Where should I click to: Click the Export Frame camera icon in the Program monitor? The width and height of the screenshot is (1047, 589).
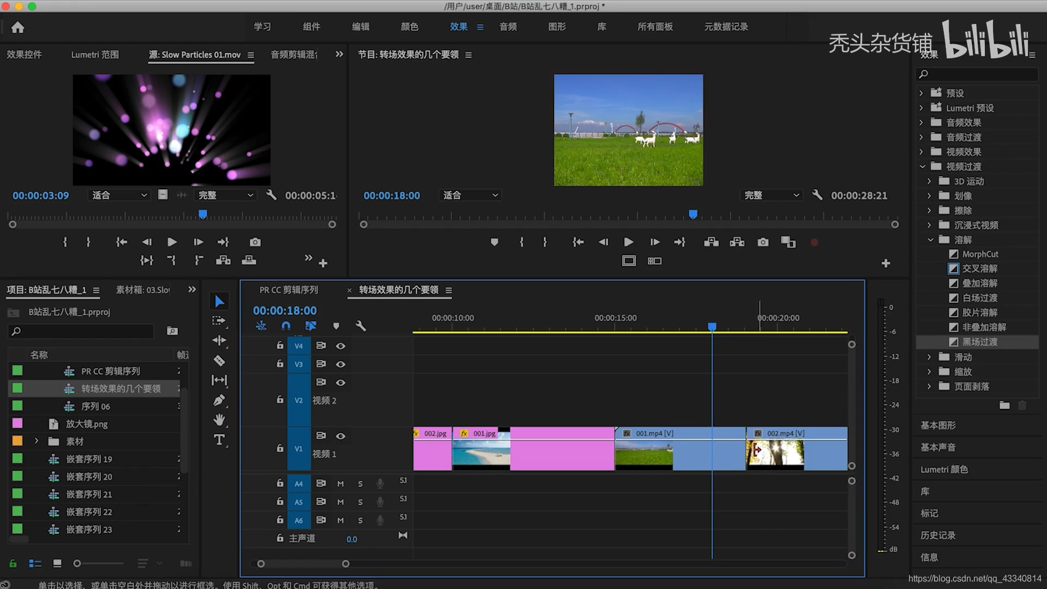[763, 242]
